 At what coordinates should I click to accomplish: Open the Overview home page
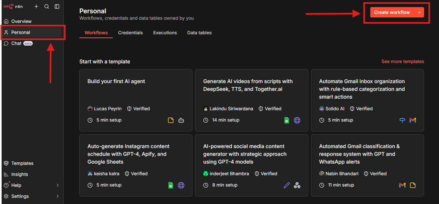coord(21,21)
